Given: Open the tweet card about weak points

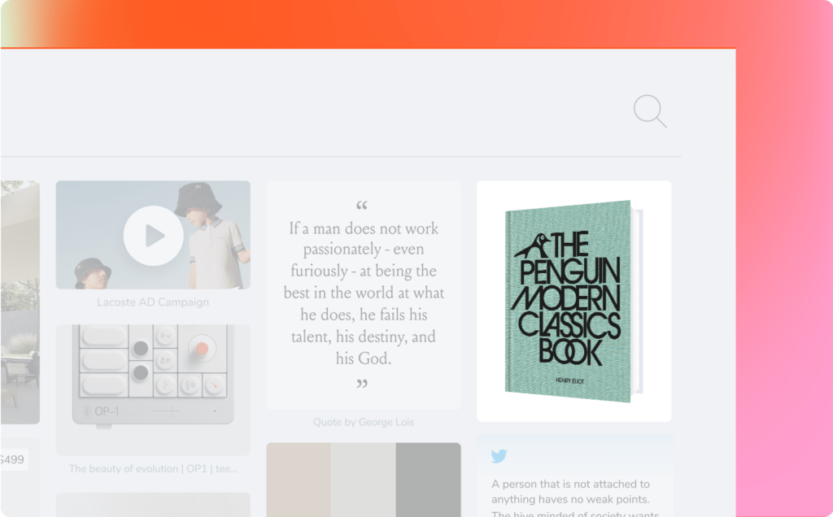Looking at the screenshot, I should (575, 476).
